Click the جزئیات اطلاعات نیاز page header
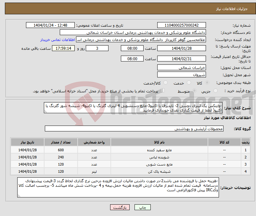The width and height of the screenshot is (256, 216). click(x=232, y=9)
